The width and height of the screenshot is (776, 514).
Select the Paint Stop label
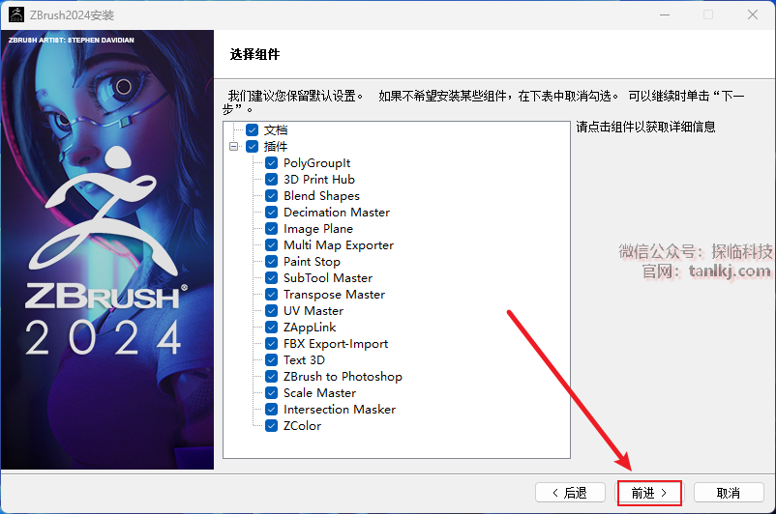click(x=312, y=262)
